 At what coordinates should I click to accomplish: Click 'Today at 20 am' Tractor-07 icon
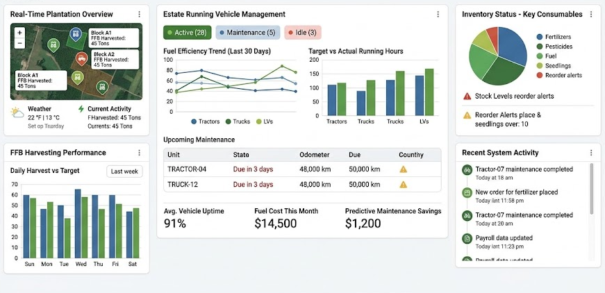467,215
